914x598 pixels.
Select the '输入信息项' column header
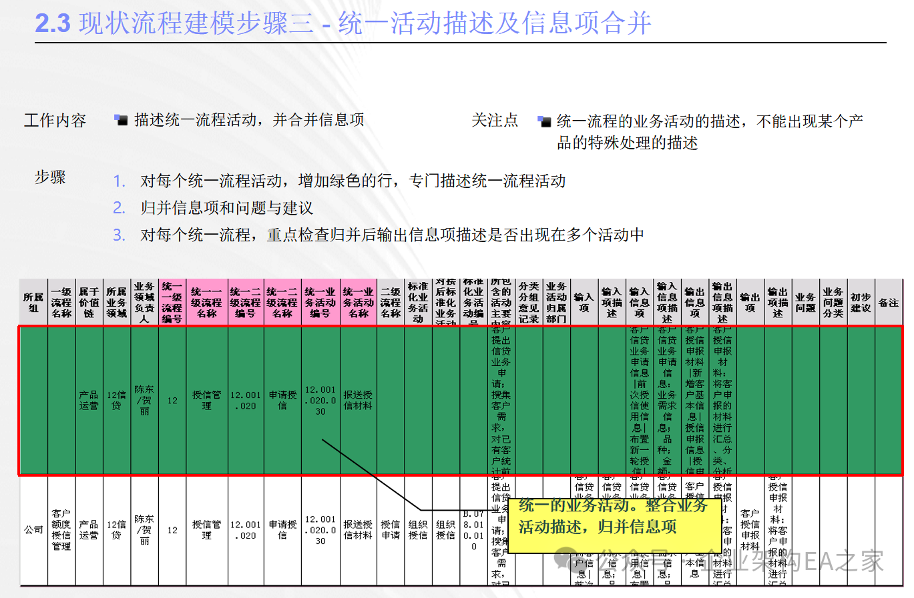coord(640,303)
